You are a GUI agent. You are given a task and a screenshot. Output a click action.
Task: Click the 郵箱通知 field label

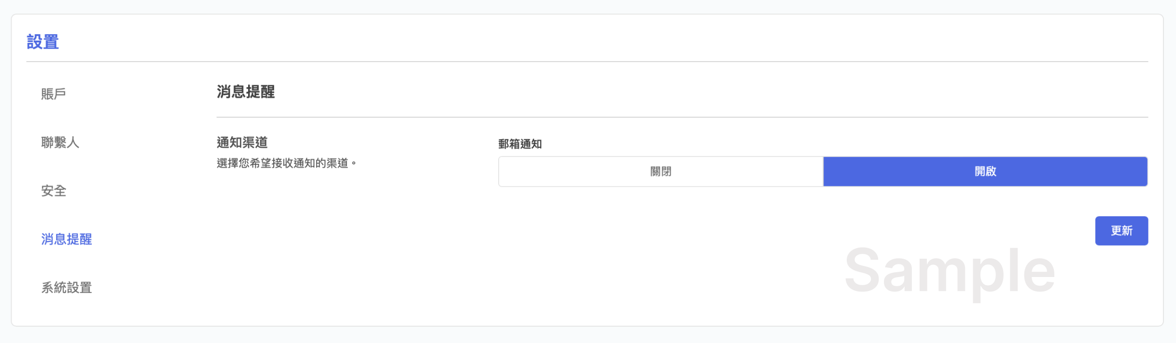(x=520, y=144)
